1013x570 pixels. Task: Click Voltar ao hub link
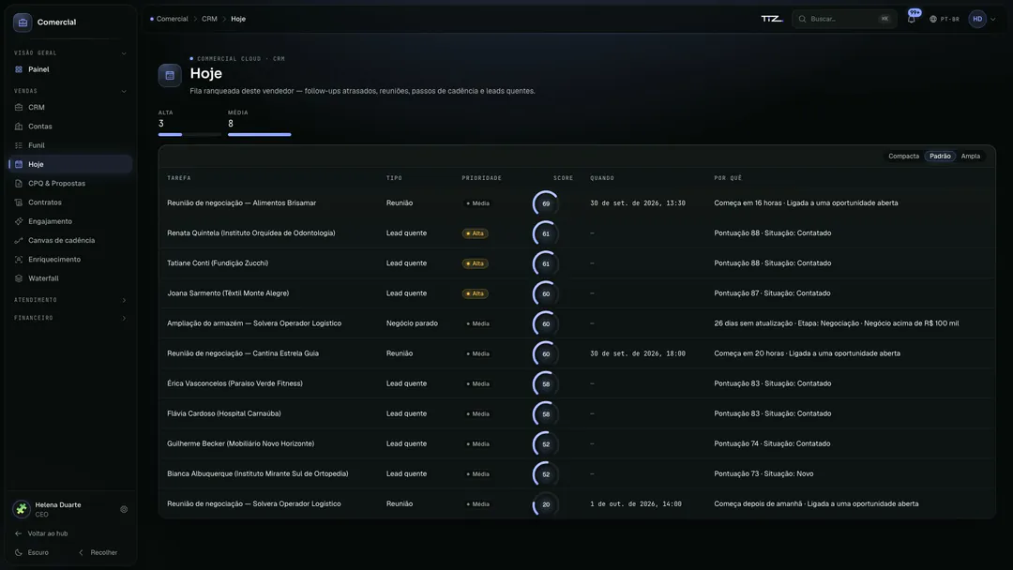click(x=41, y=533)
